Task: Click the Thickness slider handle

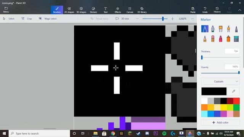Action: 202,57
